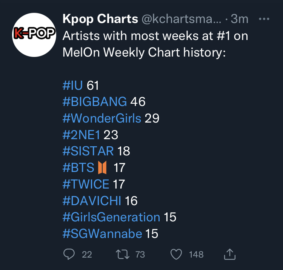This screenshot has height=270, width=283.
Task: Select the #2NE1 hashtag
Action: [81, 135]
